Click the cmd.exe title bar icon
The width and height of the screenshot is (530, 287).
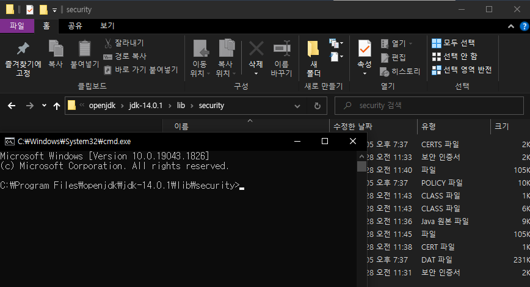tap(10, 141)
